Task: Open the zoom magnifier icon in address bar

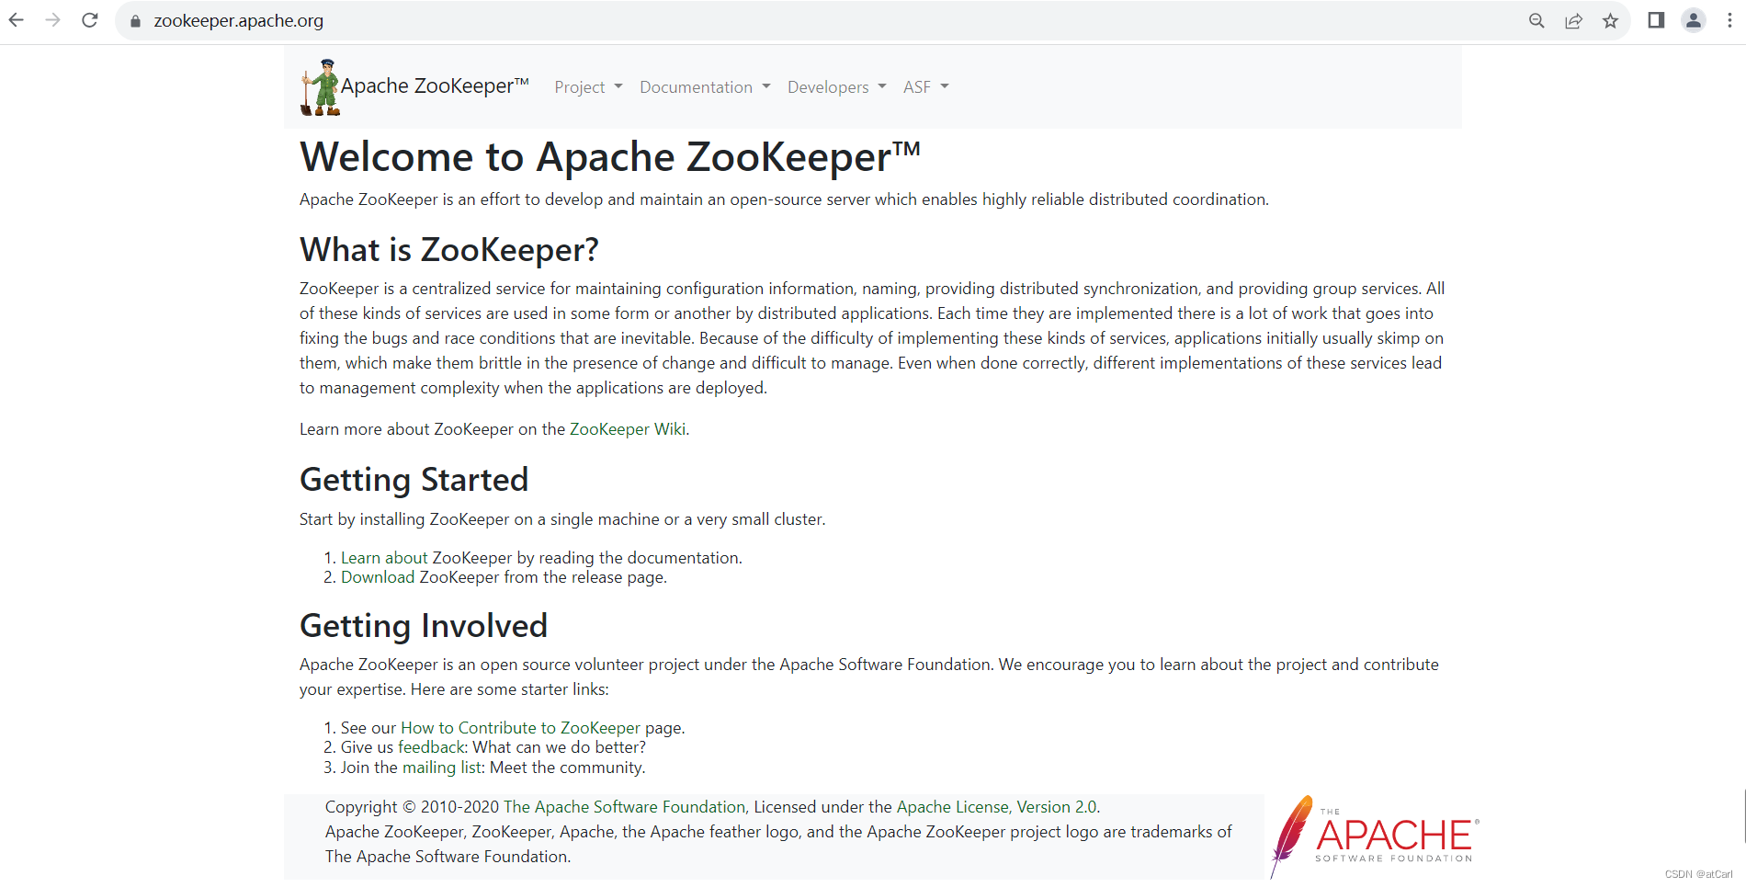Action: [1536, 21]
